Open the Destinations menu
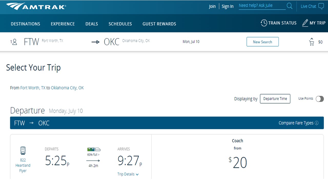The image size is (328, 184). pyautogui.click(x=25, y=24)
